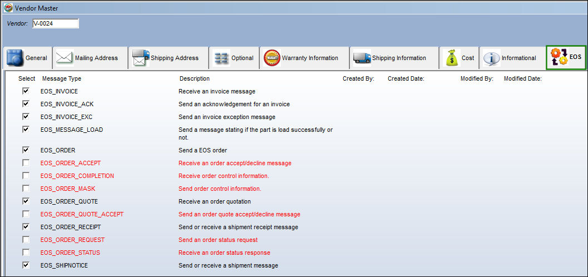Uncheck the EOS_ORDER_RECEIPT checkbox

[x=26, y=227]
